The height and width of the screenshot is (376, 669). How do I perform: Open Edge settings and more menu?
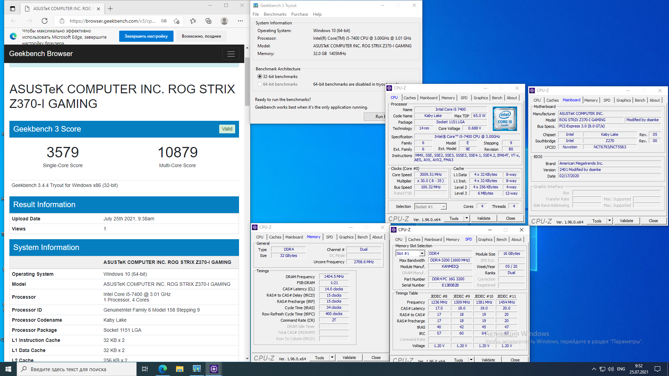[x=240, y=21]
